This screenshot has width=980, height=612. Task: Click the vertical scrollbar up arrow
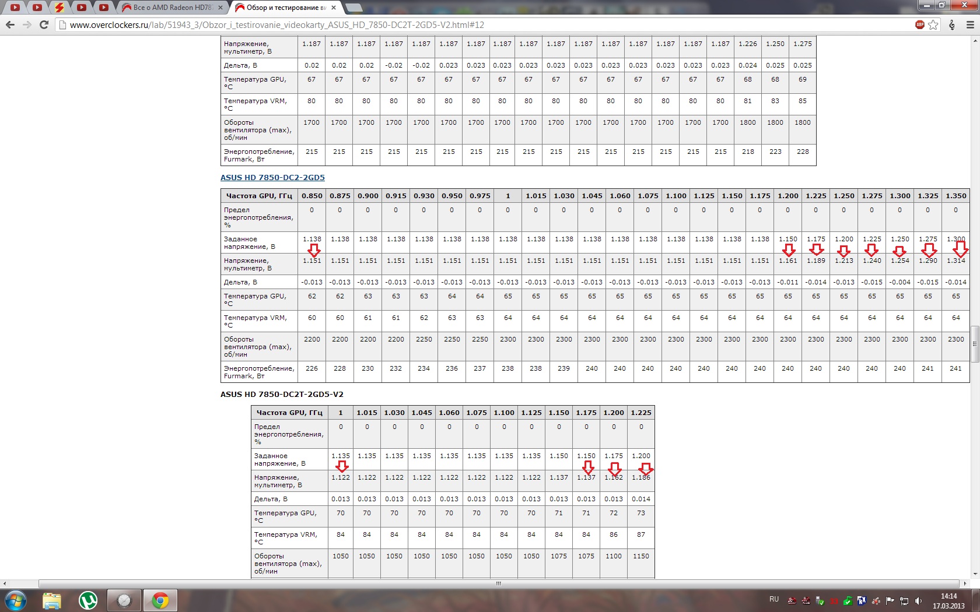pyautogui.click(x=975, y=41)
